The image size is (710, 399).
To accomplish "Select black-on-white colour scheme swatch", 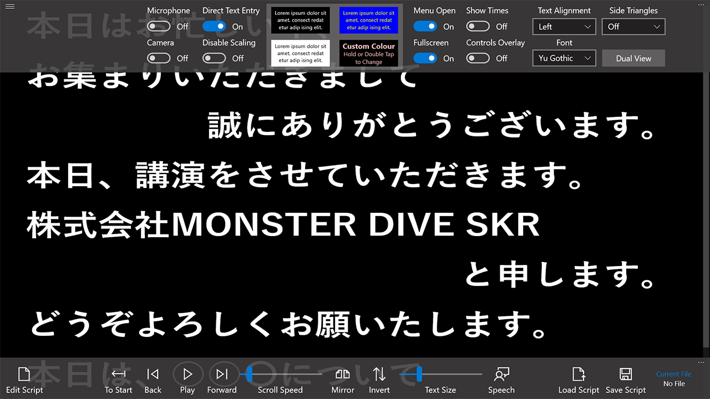I will 301,53.
